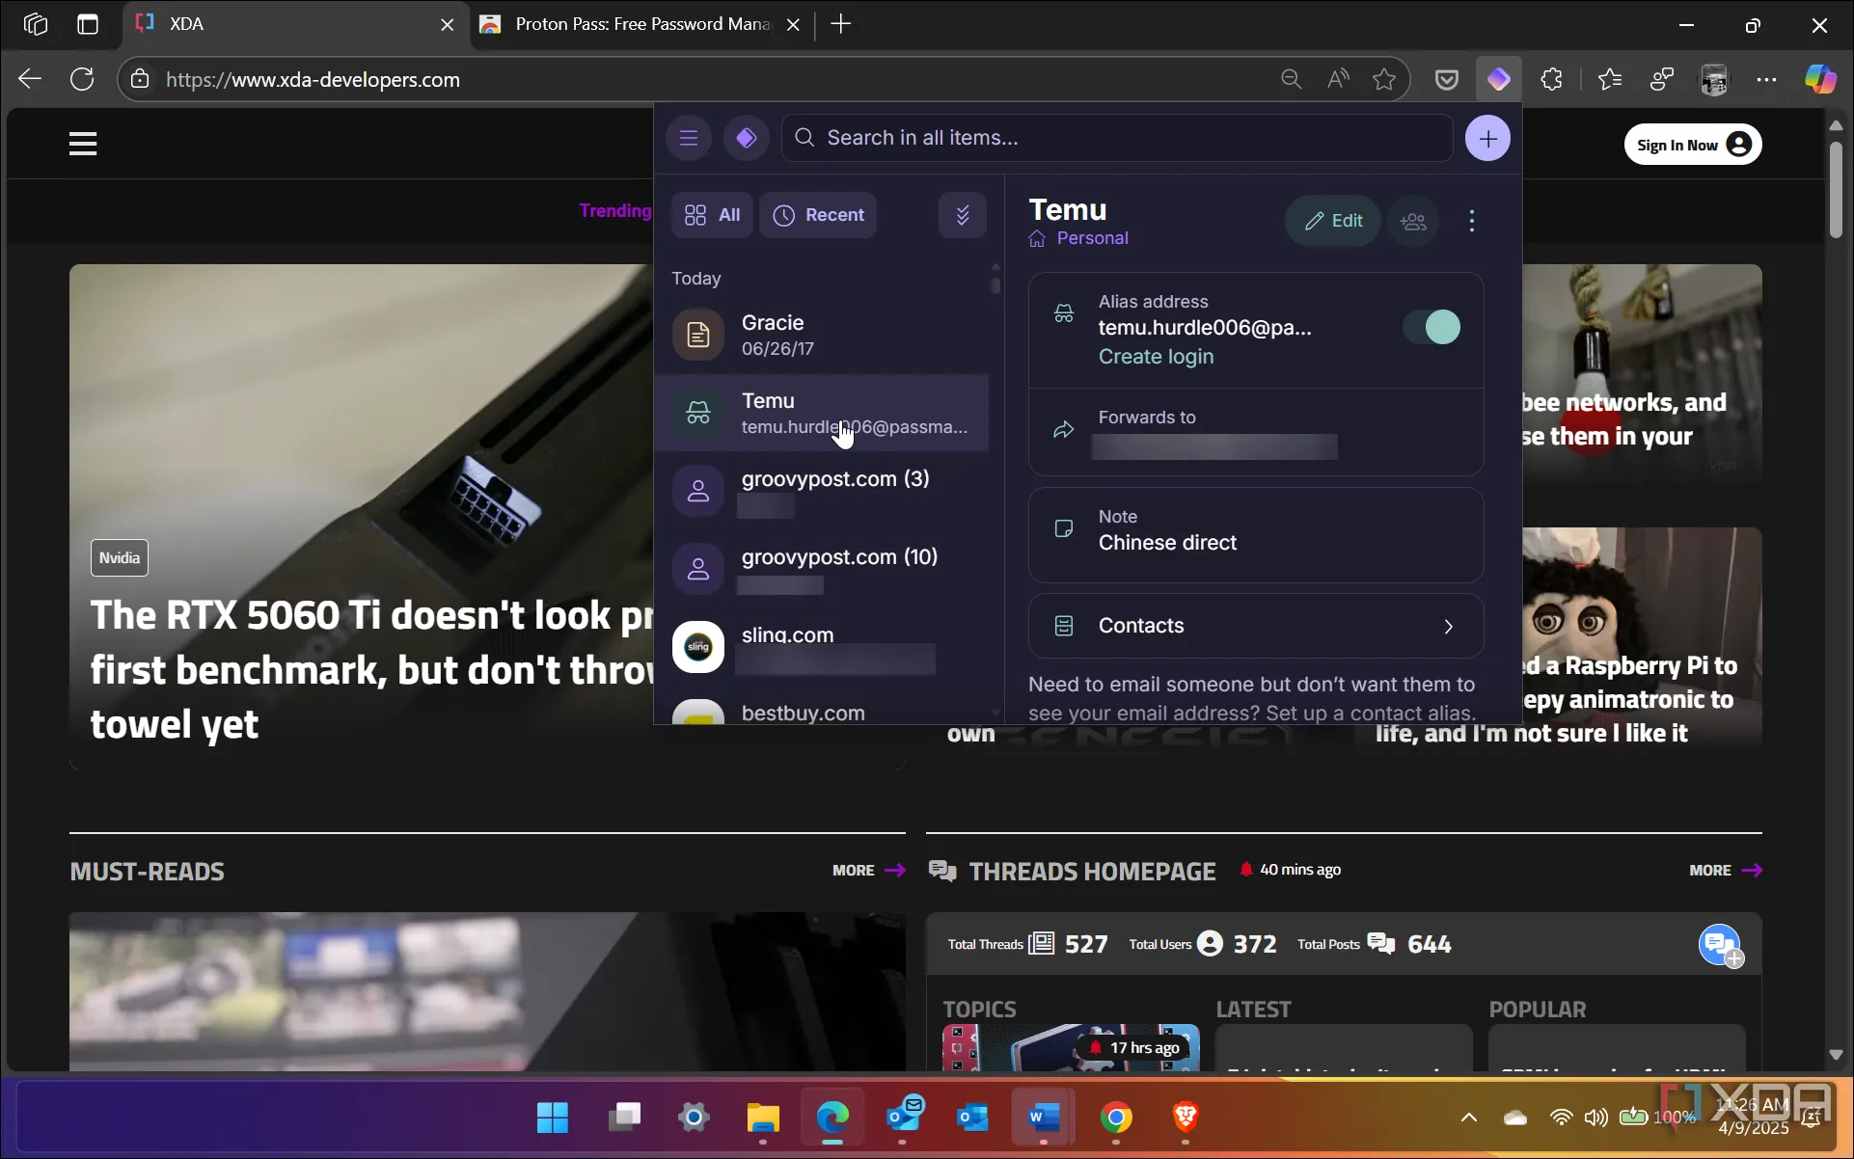1854x1159 pixels.
Task: Reload the page
Action: (x=82, y=79)
